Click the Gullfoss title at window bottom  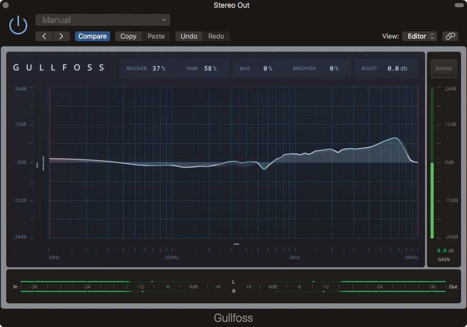point(233,318)
